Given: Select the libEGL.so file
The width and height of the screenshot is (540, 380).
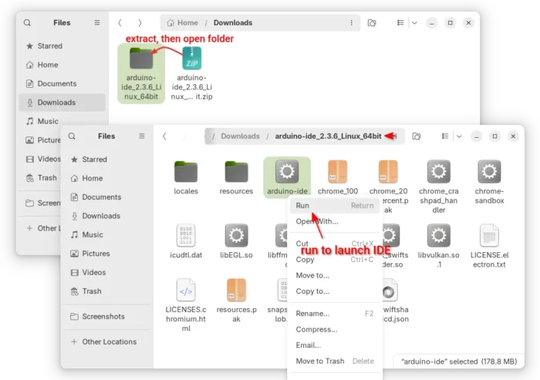Looking at the screenshot, I should point(236,241).
